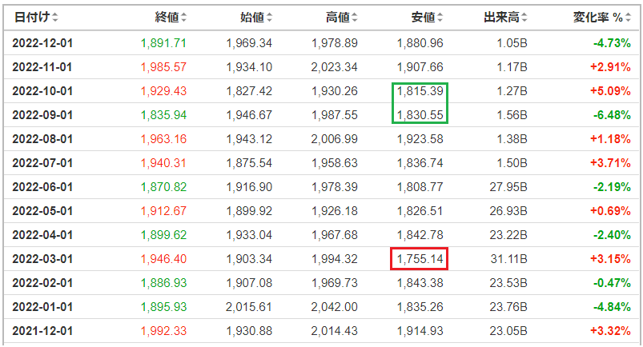
Task: Click low price 1,830.55
Action: point(420,115)
